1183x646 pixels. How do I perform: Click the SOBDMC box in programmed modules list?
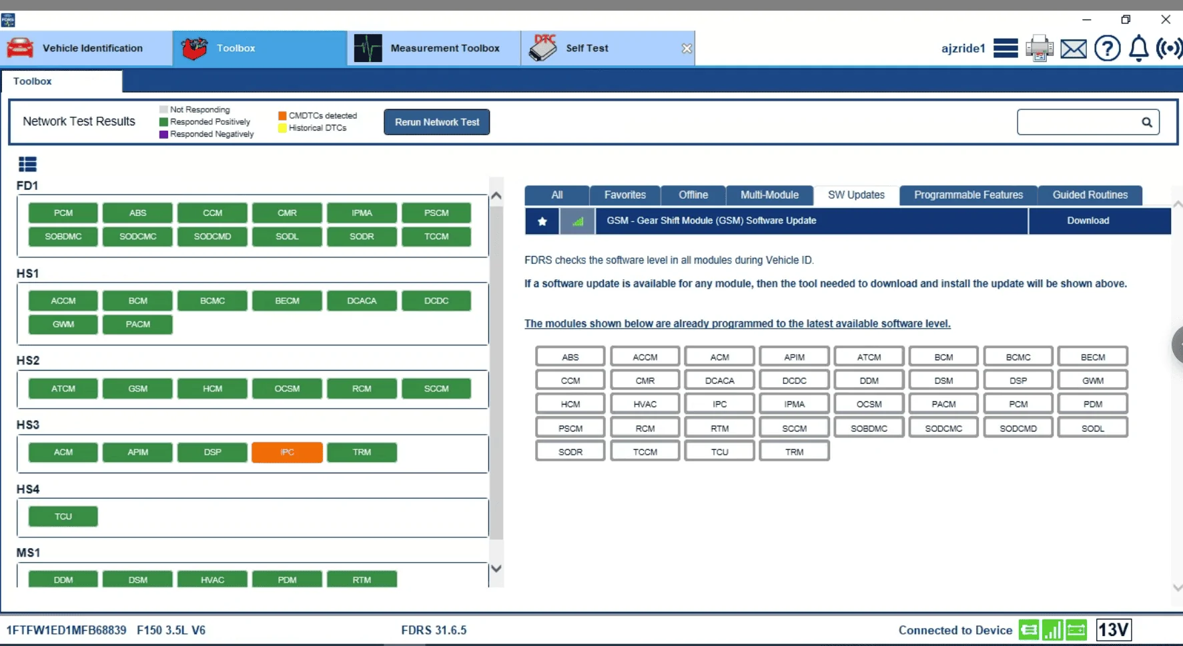[x=869, y=428]
